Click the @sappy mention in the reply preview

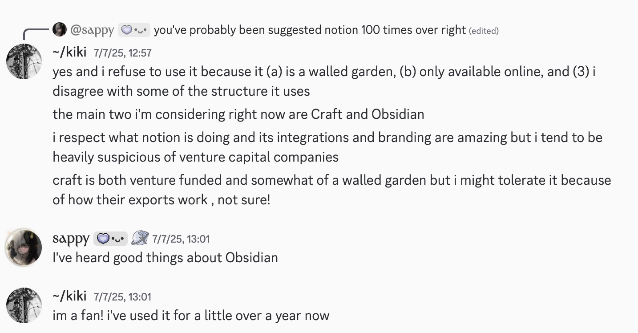point(92,30)
